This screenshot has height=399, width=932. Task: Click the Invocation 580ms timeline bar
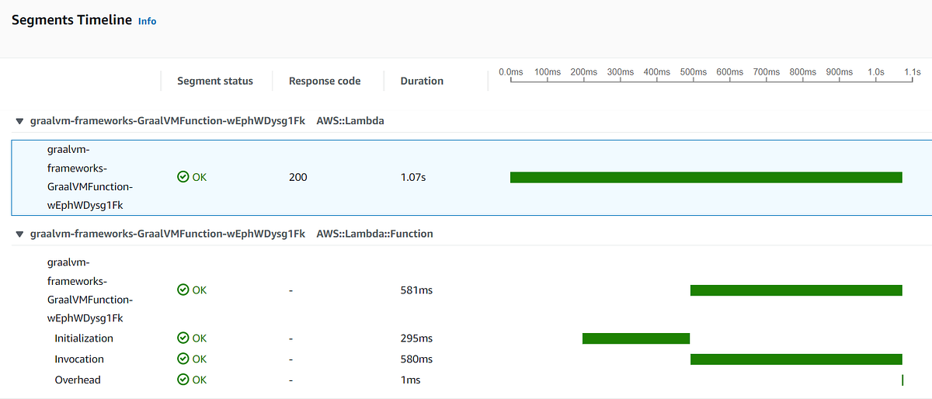(796, 359)
